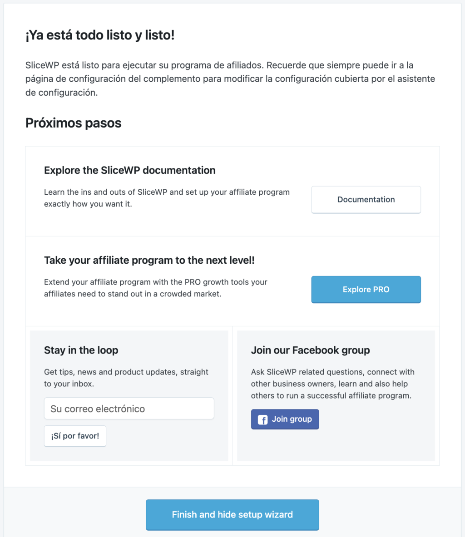465x537 pixels.
Task: Focus the Su correo electrónico field
Action: click(x=129, y=409)
